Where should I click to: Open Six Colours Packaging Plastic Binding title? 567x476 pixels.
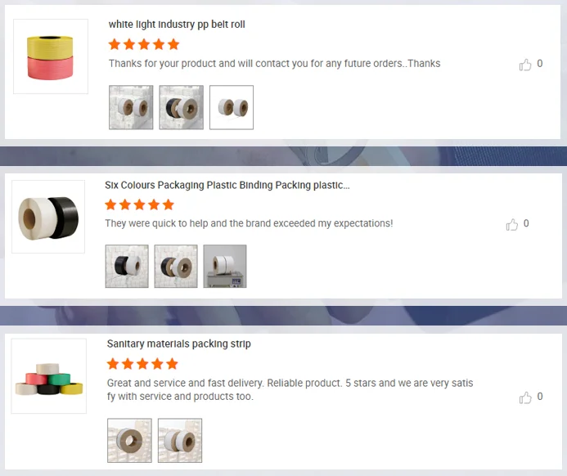(x=227, y=185)
